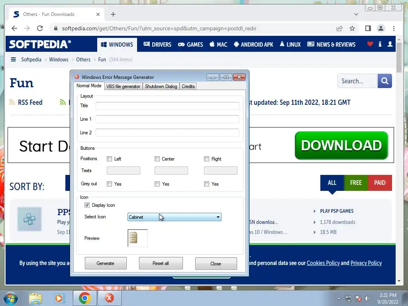The width and height of the screenshot is (408, 306).
Task: Open the ANDROID APK section
Action: click(x=253, y=45)
